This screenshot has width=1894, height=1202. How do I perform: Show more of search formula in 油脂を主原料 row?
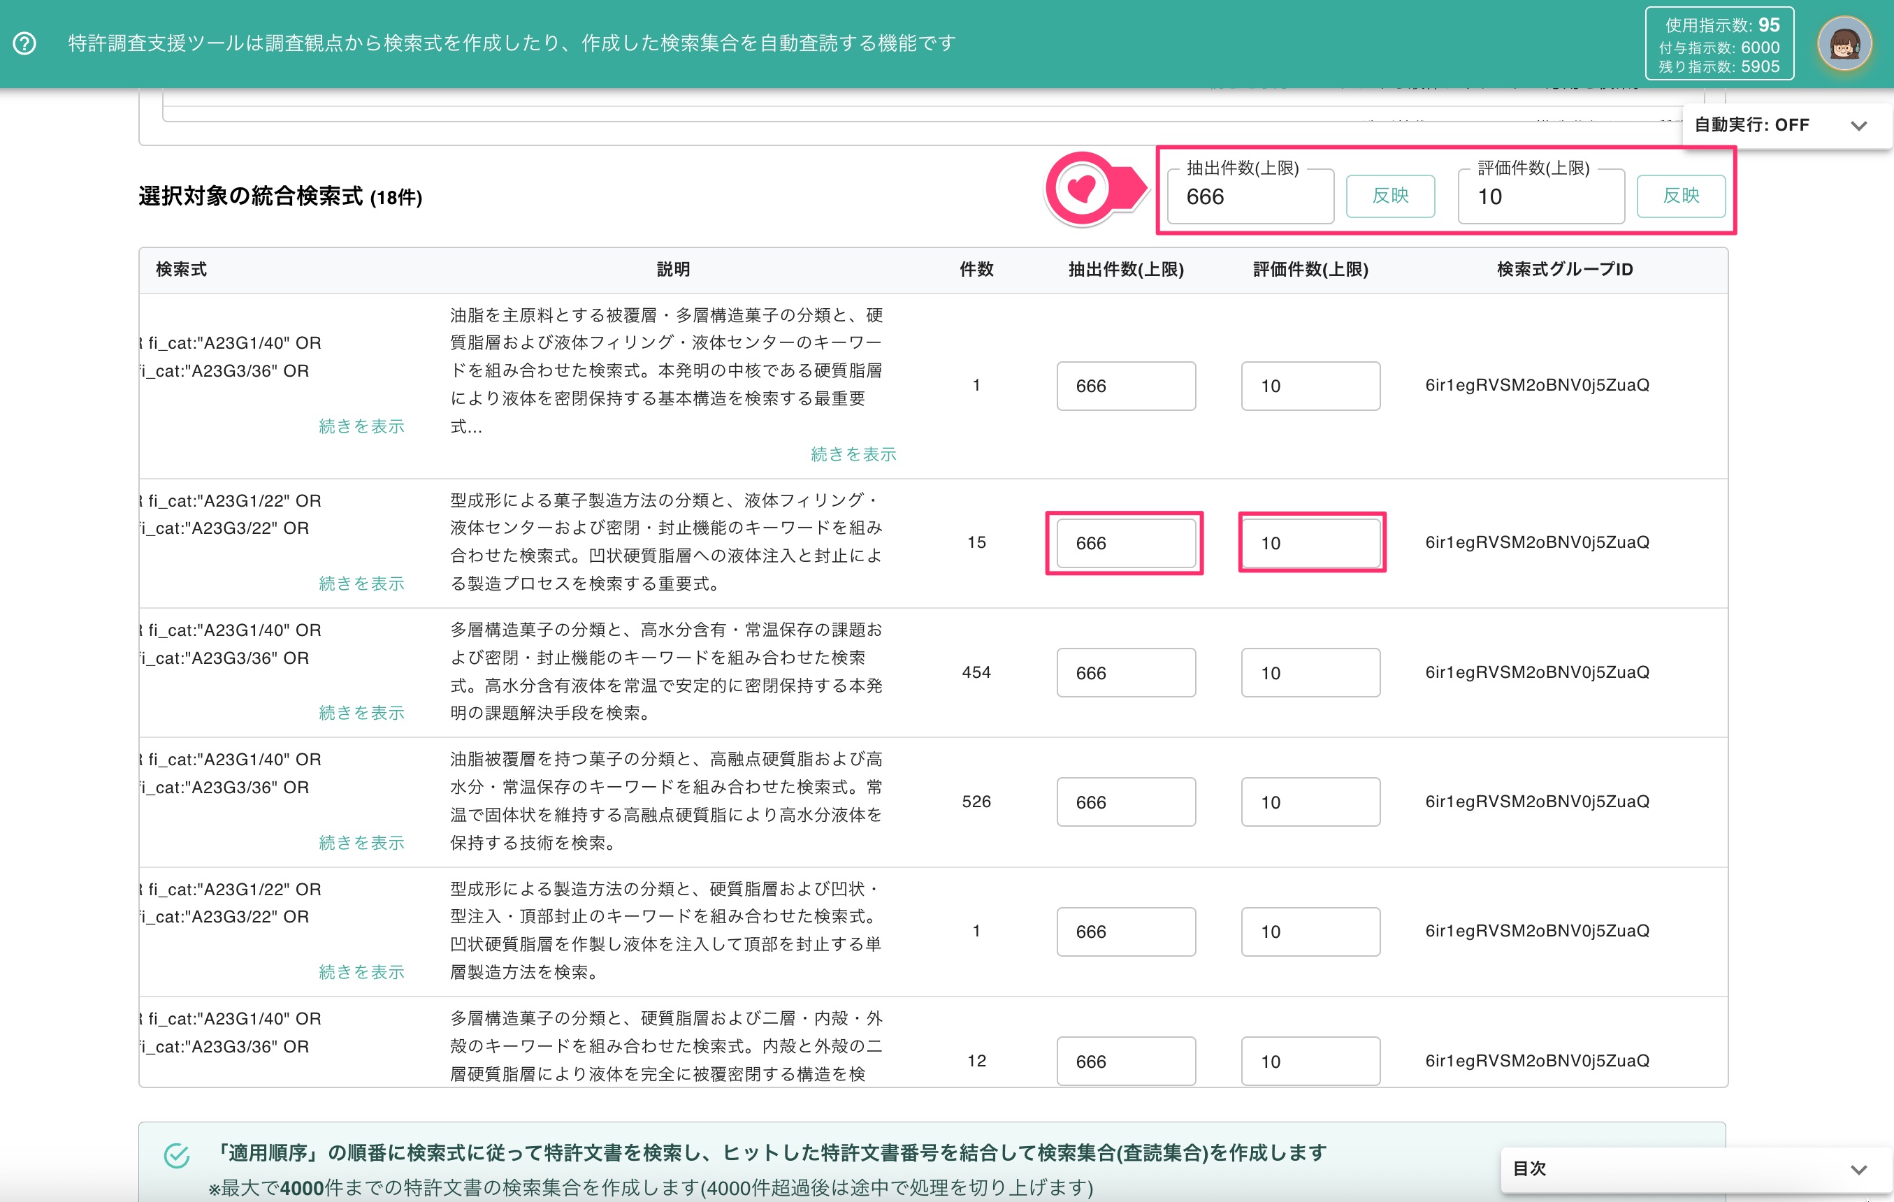coord(361,426)
